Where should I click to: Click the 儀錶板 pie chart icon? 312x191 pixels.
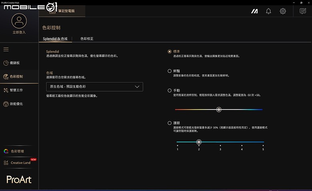click(x=6, y=63)
